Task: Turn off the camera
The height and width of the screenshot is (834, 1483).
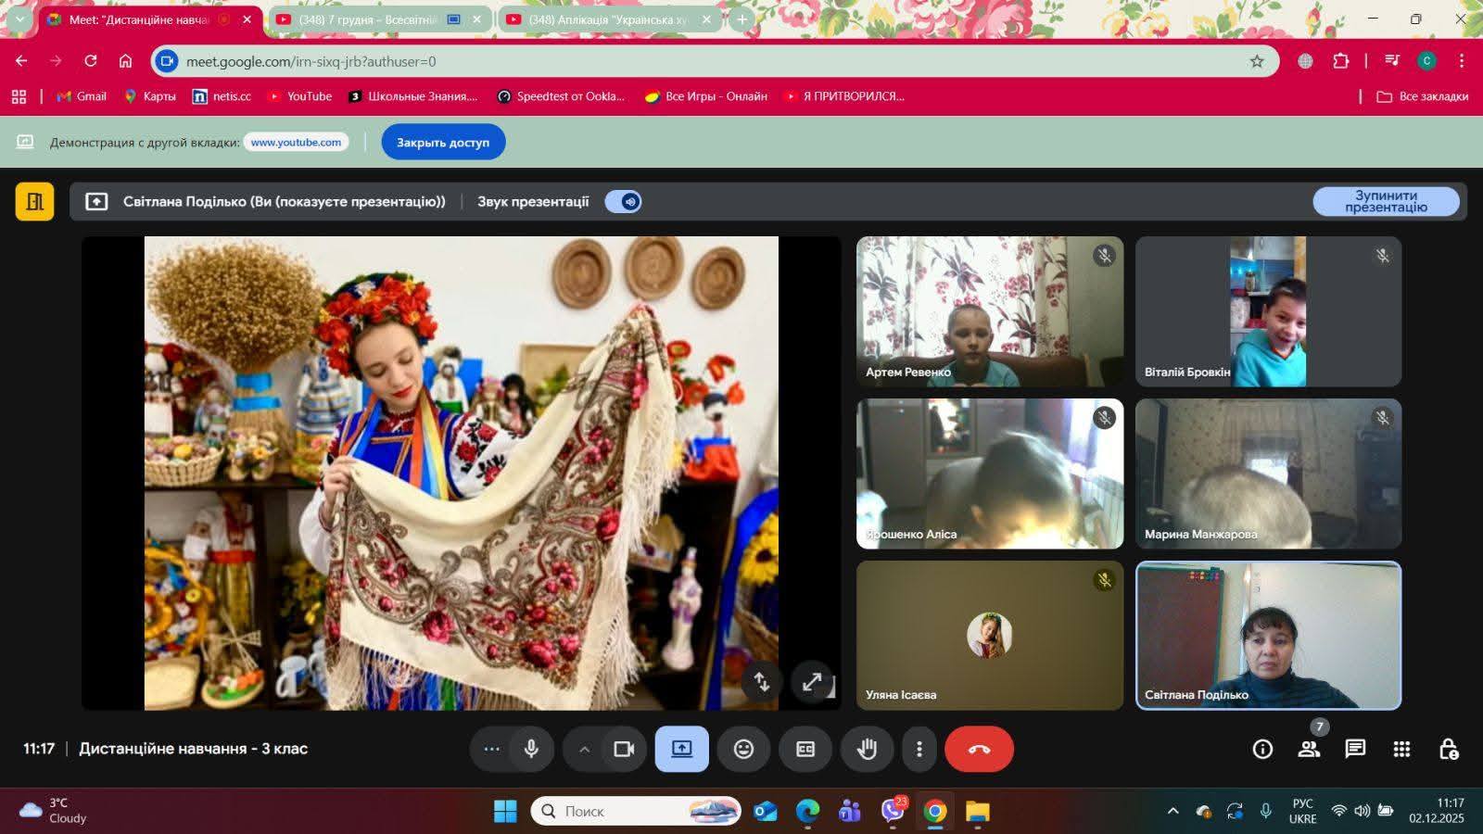Action: click(x=624, y=749)
